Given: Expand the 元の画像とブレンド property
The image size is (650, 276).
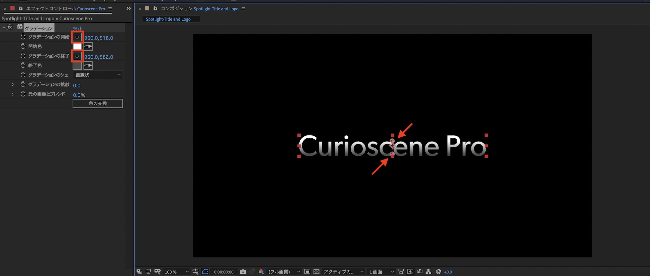Looking at the screenshot, I should [x=13, y=94].
